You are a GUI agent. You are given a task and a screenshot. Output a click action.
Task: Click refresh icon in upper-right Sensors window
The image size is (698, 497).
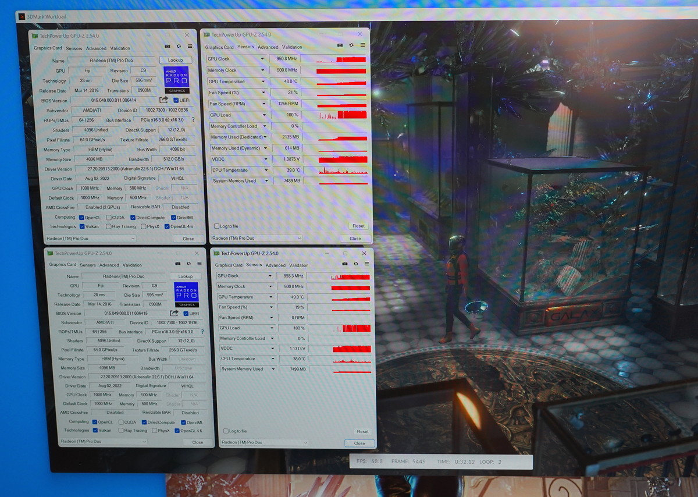(351, 45)
